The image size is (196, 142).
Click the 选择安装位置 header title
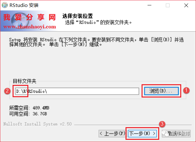[77, 16]
